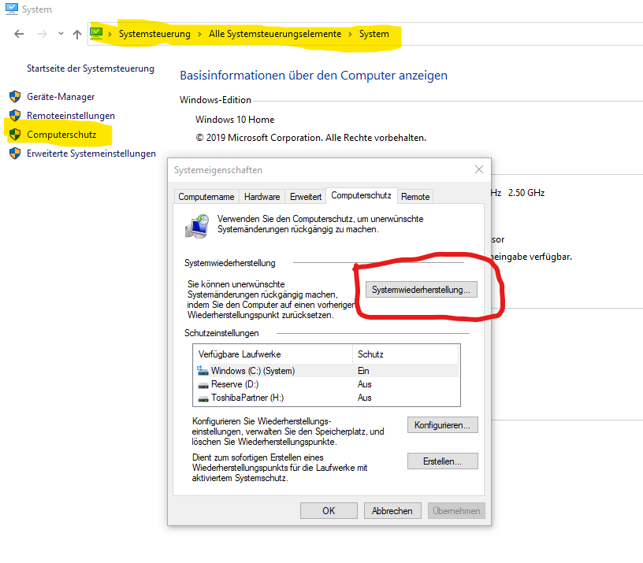
Task: Select the Computerschutz tab
Action: (x=361, y=195)
